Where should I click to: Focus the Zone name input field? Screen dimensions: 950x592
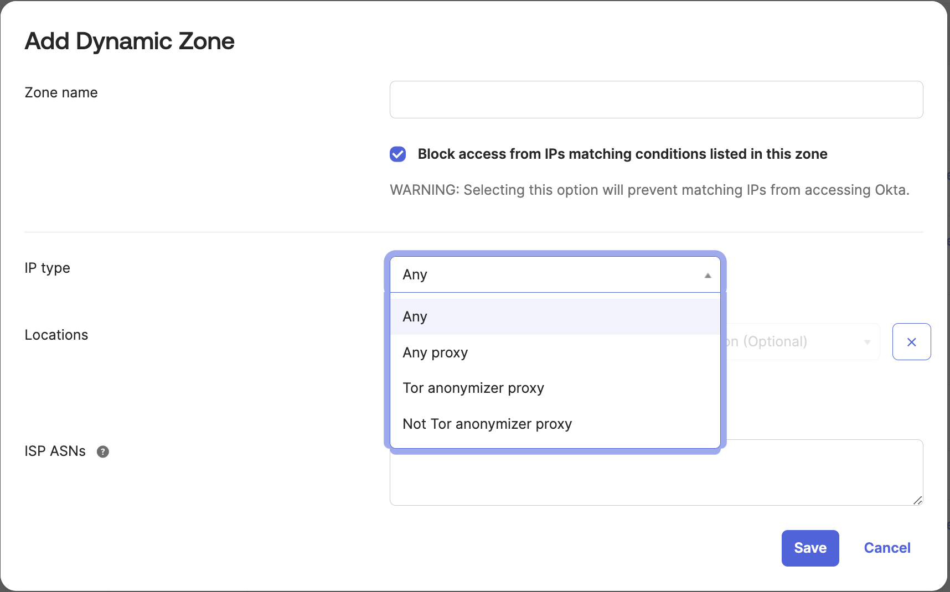(655, 100)
